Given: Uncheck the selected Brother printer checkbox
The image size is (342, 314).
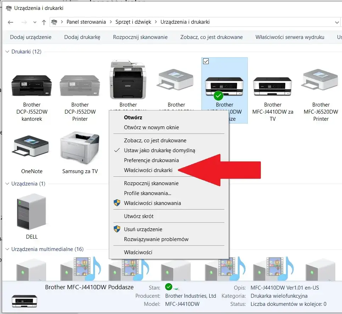Looking at the screenshot, I should click(x=206, y=62).
